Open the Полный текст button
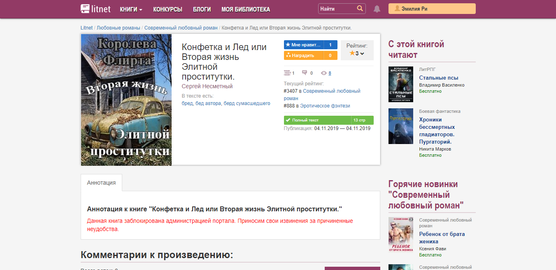This screenshot has width=556, height=270. click(316, 120)
